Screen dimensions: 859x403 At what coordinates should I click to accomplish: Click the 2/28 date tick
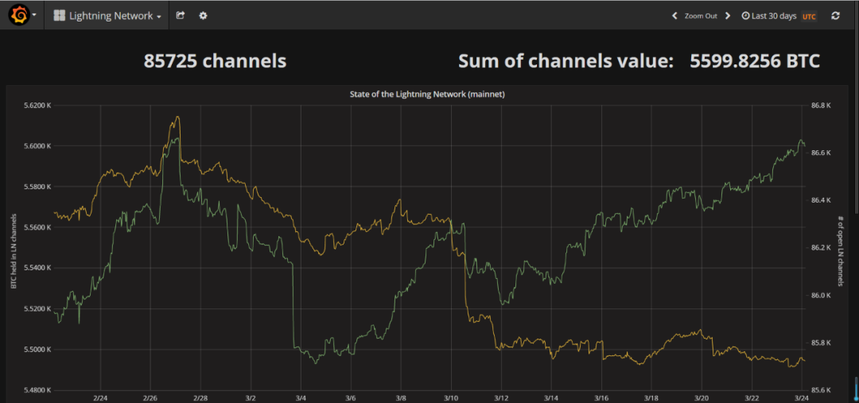pyautogui.click(x=200, y=398)
